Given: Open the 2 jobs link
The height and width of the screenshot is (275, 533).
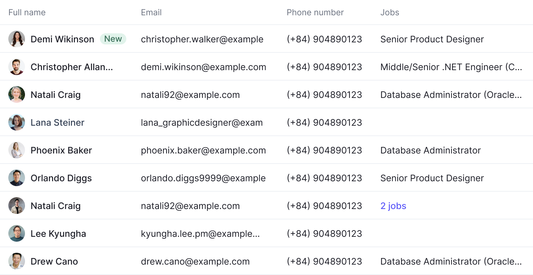Looking at the screenshot, I should [x=393, y=206].
